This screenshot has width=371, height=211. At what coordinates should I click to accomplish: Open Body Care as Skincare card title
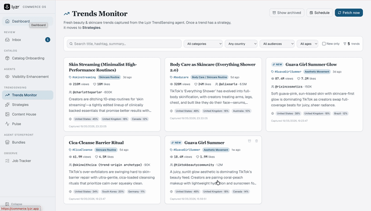point(213,67)
